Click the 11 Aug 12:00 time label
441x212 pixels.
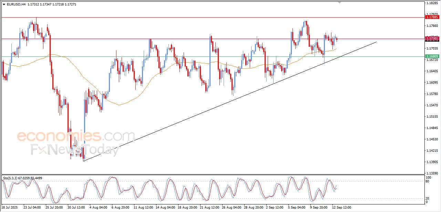[x=143, y=208]
